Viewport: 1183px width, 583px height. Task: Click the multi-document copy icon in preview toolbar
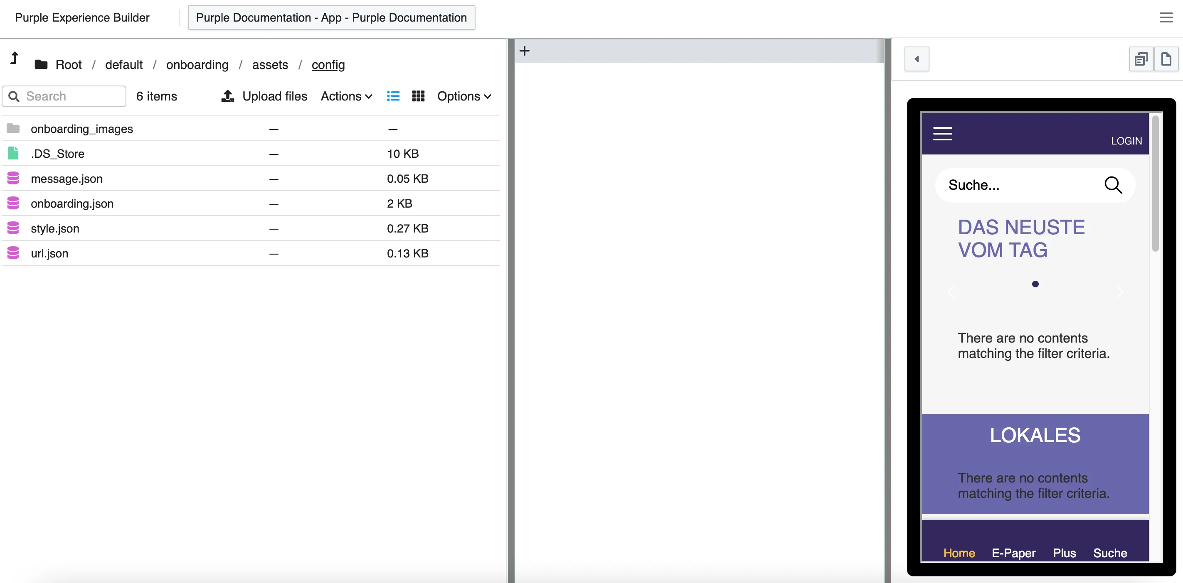tap(1141, 59)
